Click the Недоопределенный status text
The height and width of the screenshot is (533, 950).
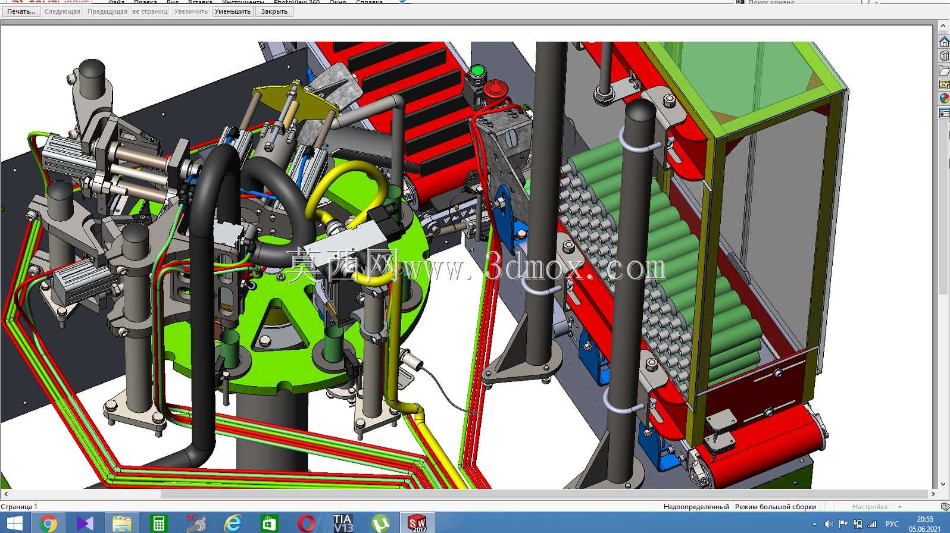click(696, 507)
